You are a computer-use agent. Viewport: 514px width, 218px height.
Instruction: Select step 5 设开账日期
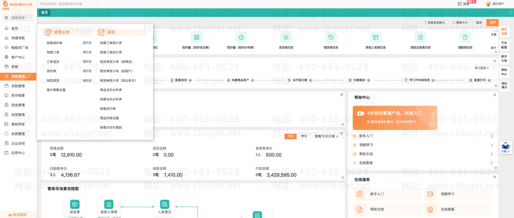(300, 80)
